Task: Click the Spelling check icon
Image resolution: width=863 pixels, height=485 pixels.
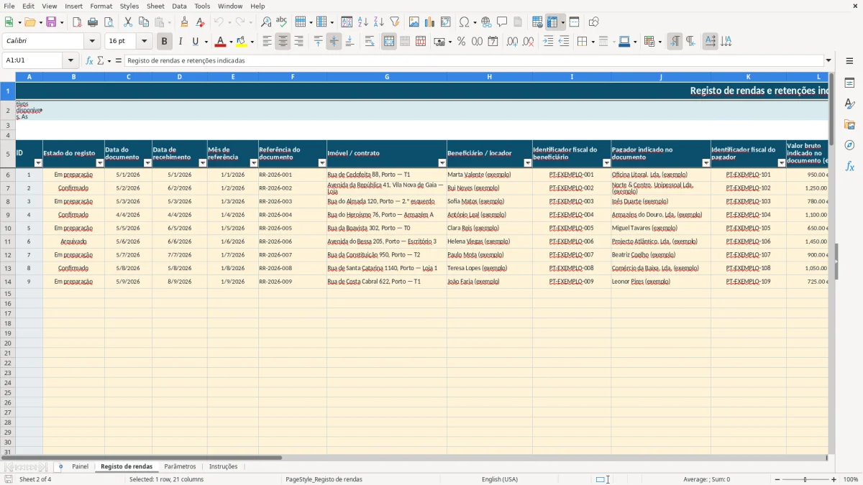Action: 281,22
